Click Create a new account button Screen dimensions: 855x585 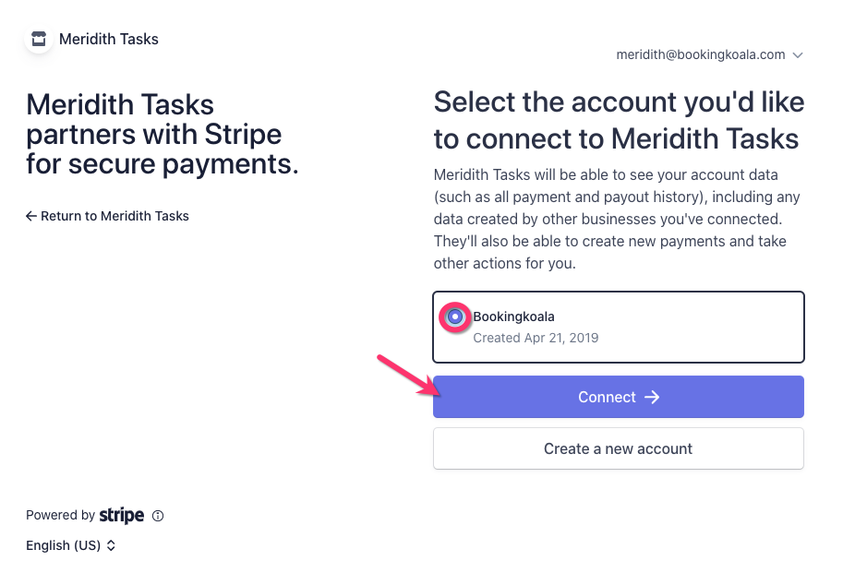click(618, 448)
